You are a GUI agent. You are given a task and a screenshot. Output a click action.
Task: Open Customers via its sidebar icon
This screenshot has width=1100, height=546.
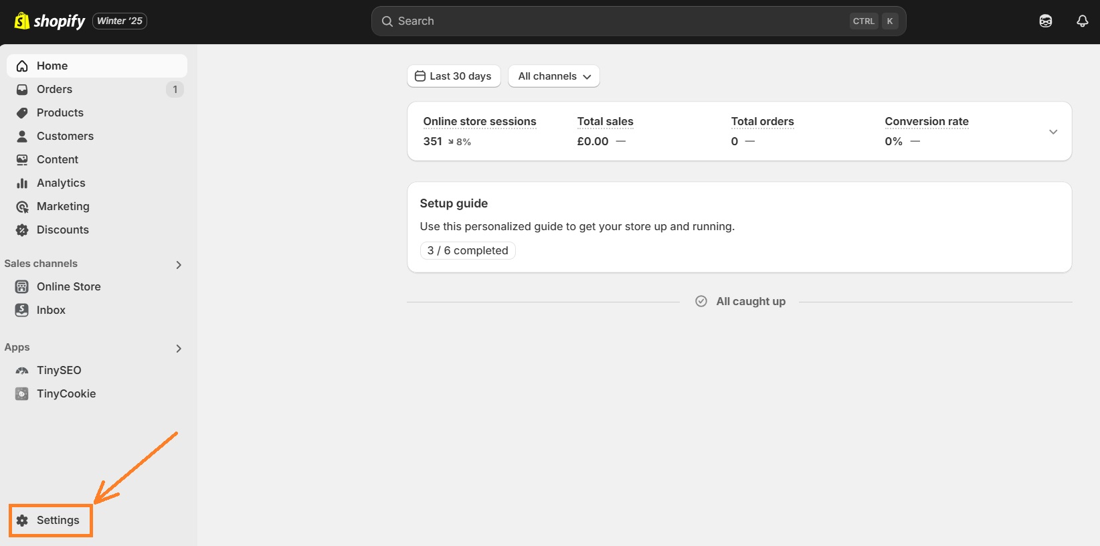(22, 136)
